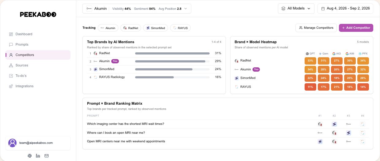
Task: Select Competitors in the sidebar
Action: click(x=38, y=55)
